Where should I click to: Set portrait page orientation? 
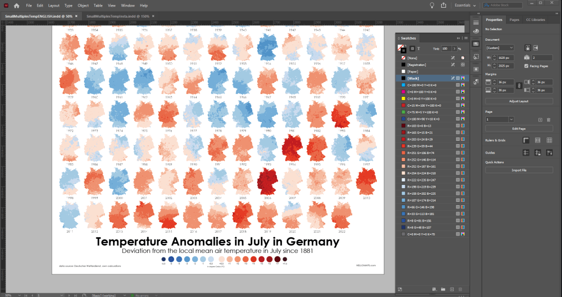pos(527,48)
